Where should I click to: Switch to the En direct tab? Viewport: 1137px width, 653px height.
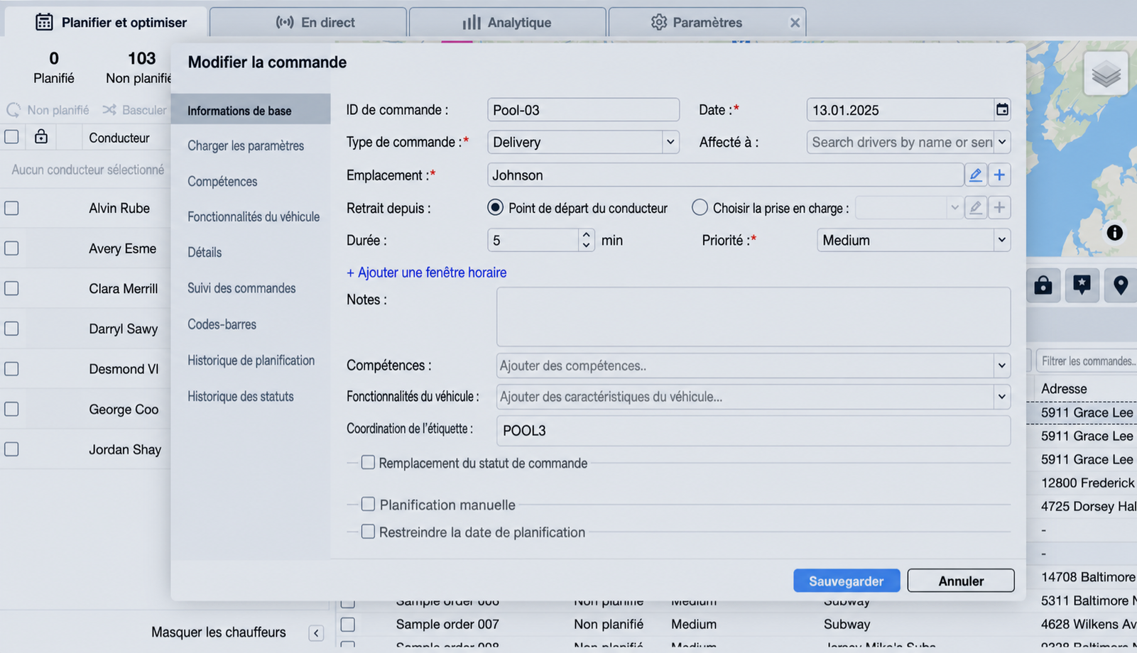coord(308,22)
